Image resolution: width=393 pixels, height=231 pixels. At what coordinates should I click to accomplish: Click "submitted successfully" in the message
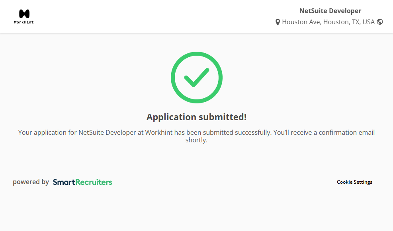240,132
